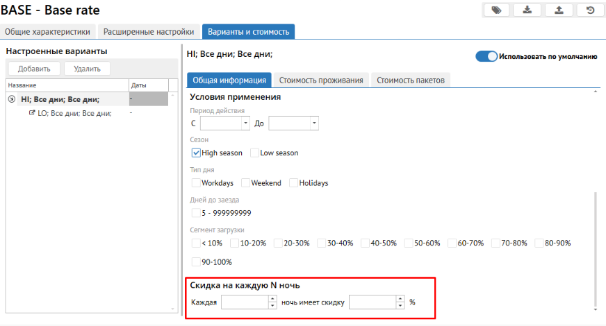Viewport: 606px width, 326px height.
Task: Check the Low season checkbox
Action: [x=254, y=153]
